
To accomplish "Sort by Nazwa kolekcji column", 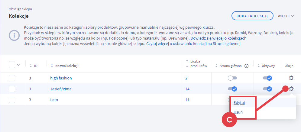I will [65, 66].
